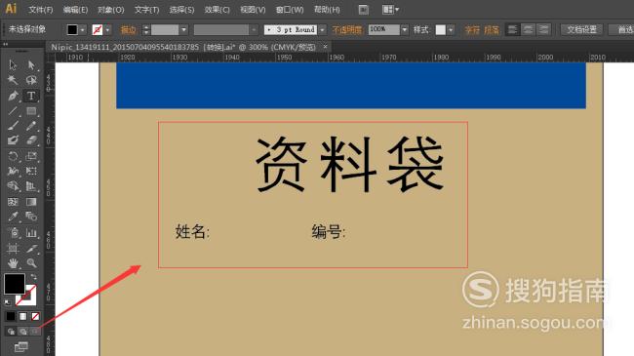
Task: Choose the Rectangle tool
Action: click(31, 110)
